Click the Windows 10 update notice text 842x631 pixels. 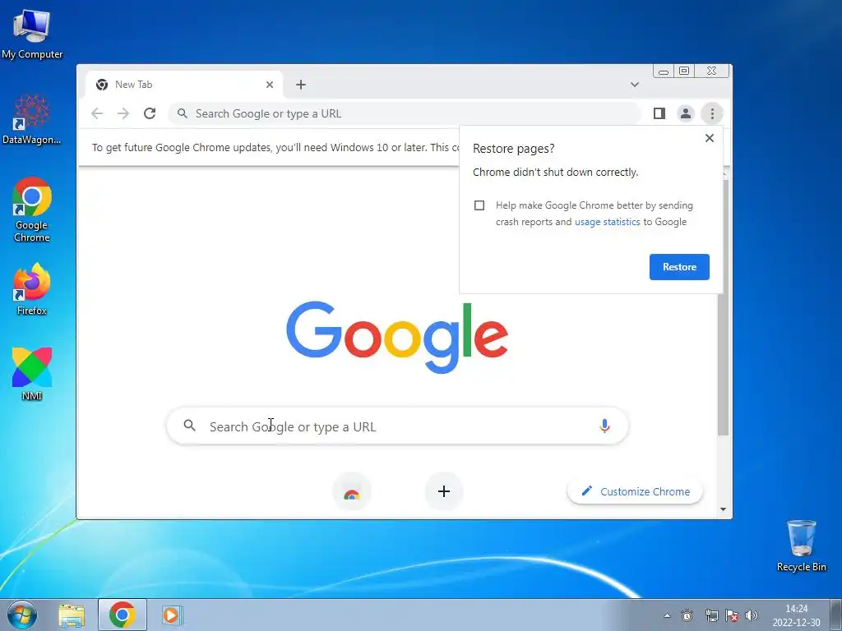(275, 147)
